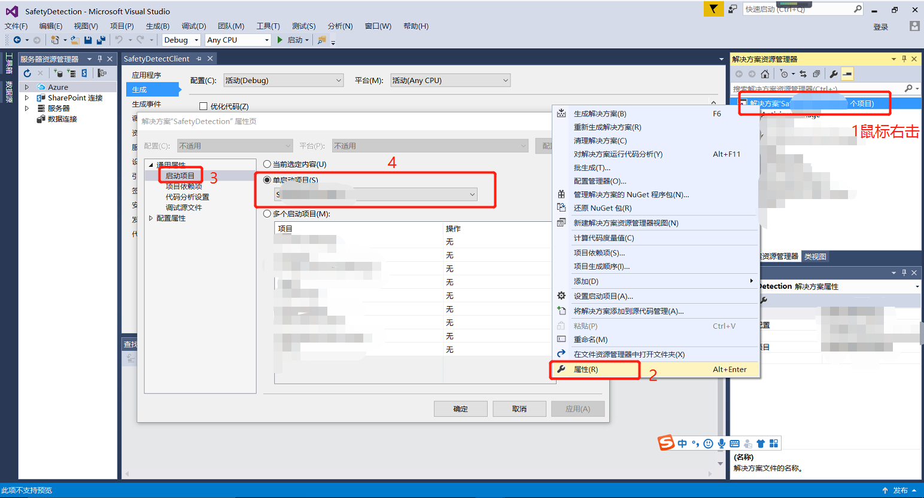Viewport: 924px width, 498px height.
Task: Expand the Azure node in Server Explorer
Action: click(27, 87)
